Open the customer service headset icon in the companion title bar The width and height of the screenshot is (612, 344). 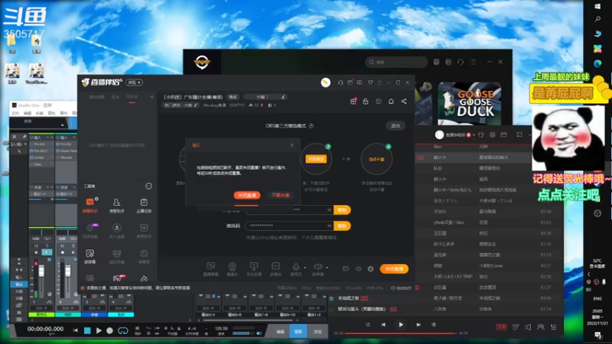tap(340, 83)
